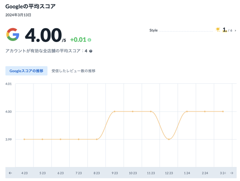
Task: Click the 11 23 axis label
Action: point(151,173)
